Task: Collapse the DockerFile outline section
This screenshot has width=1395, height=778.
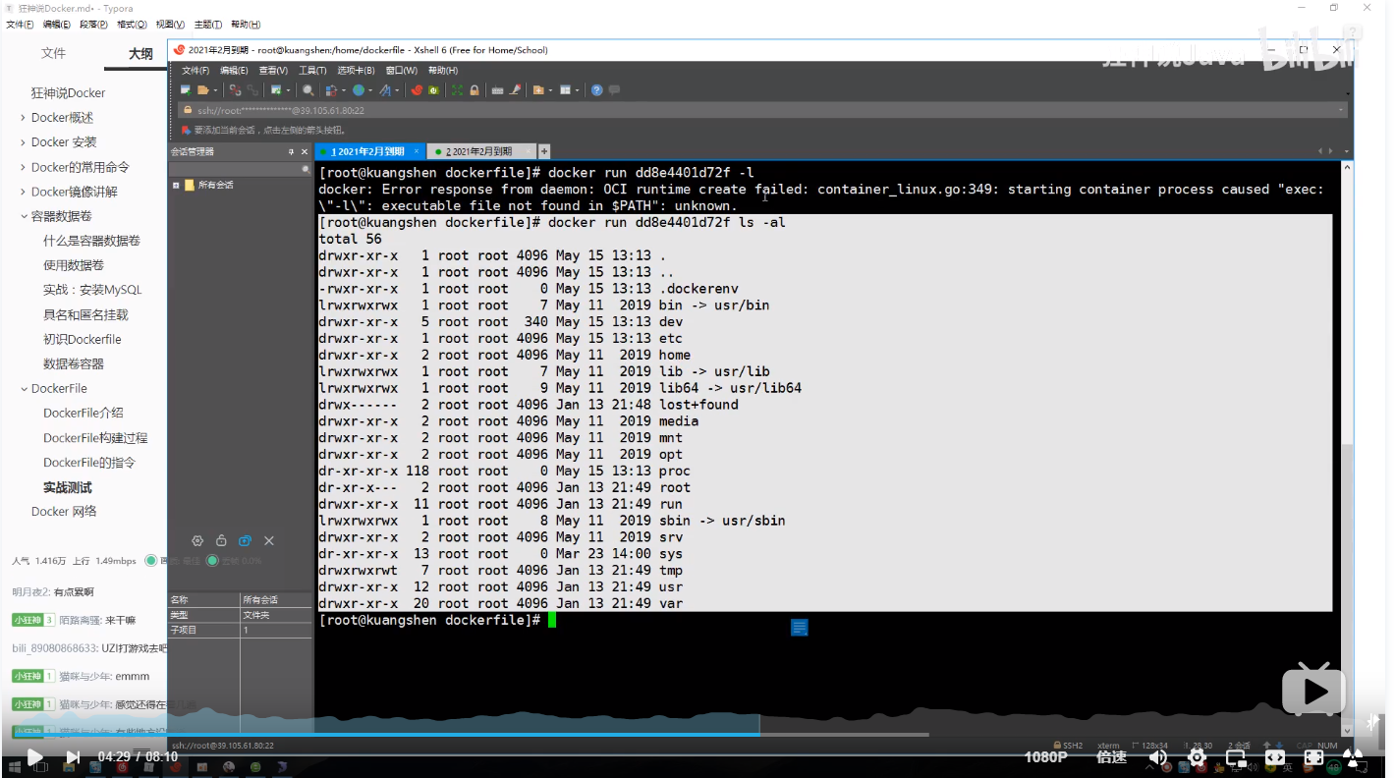Action: click(x=23, y=388)
